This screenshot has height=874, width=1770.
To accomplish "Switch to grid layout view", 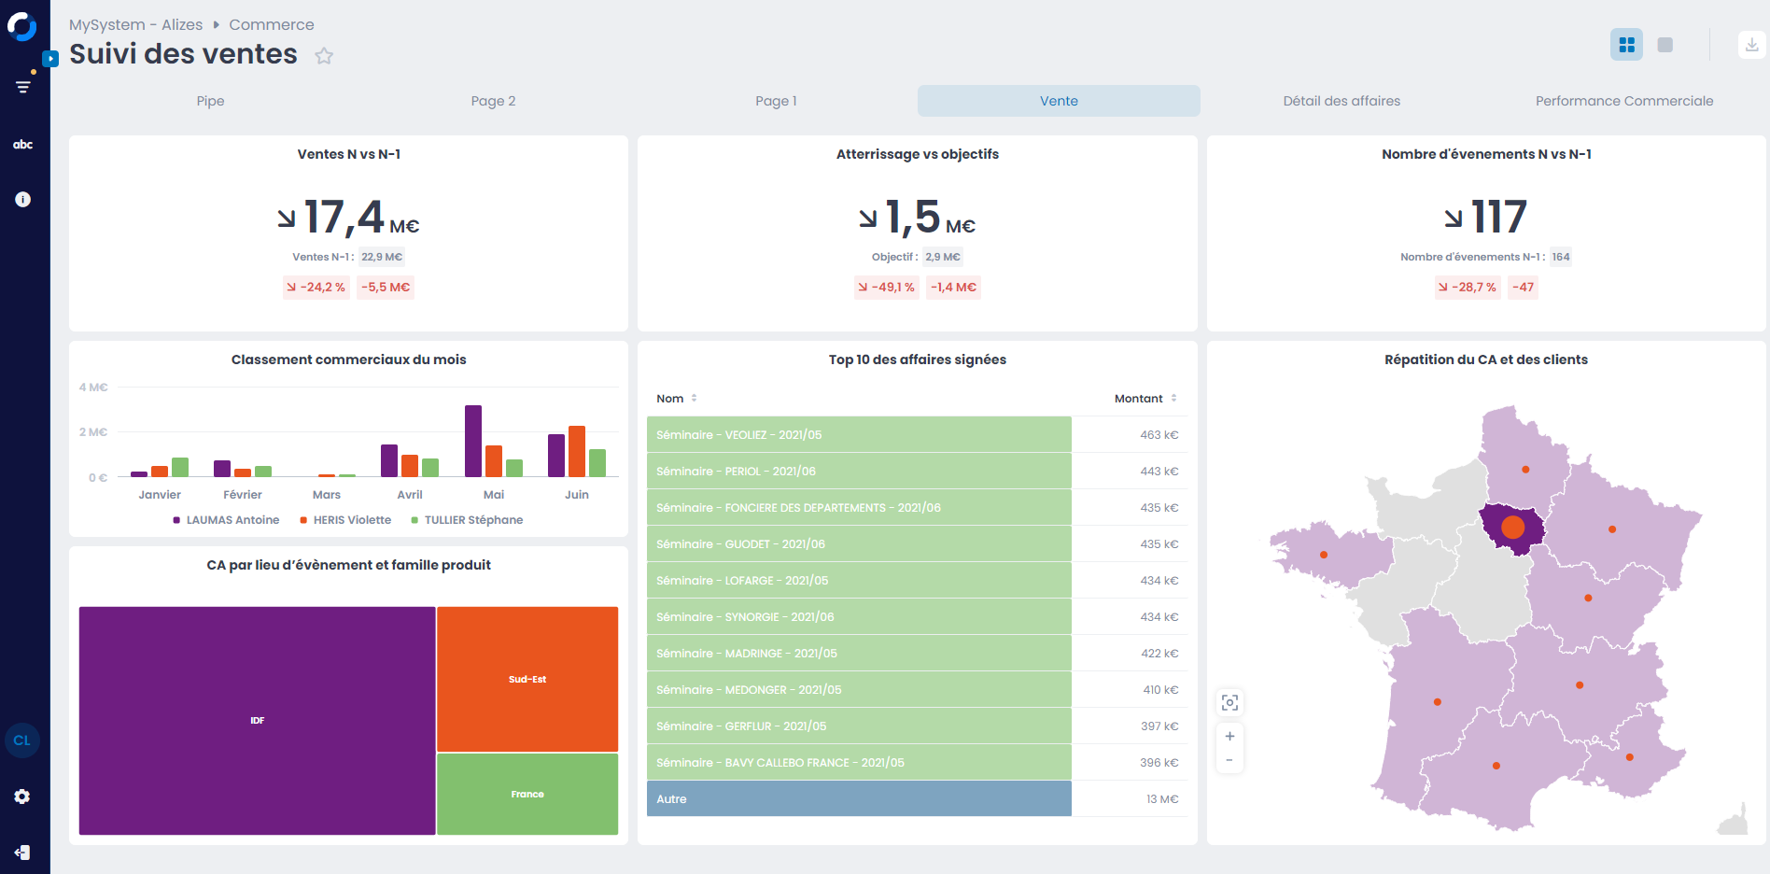I will (x=1626, y=45).
